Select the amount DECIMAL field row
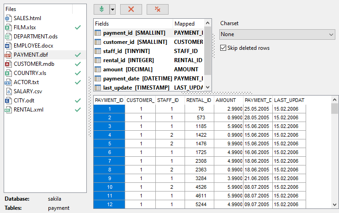 [132, 69]
